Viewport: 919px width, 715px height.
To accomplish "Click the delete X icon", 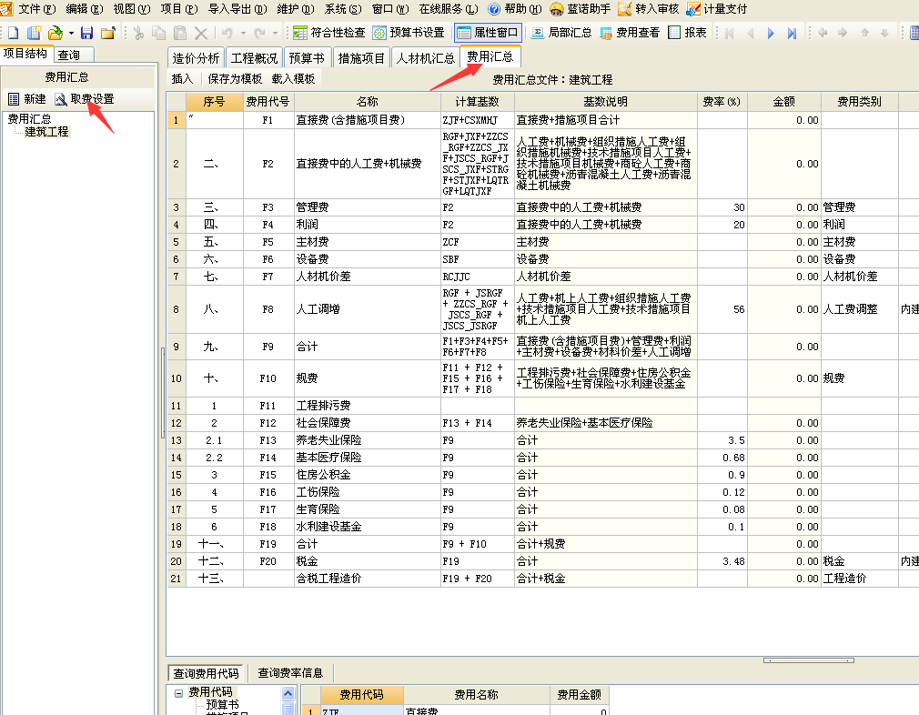I will click(x=201, y=33).
